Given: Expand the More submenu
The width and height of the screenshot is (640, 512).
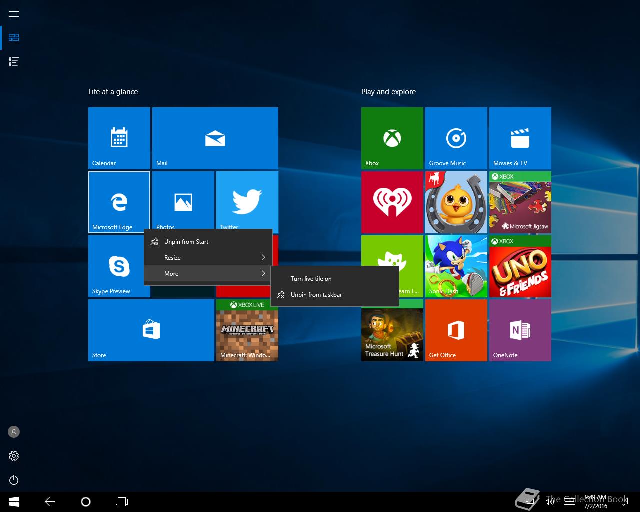Looking at the screenshot, I should click(208, 274).
